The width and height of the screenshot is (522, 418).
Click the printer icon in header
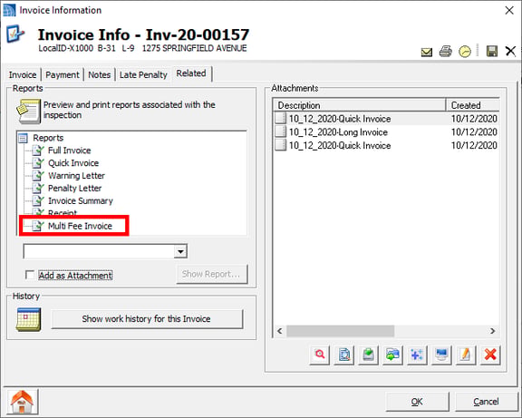[445, 52]
